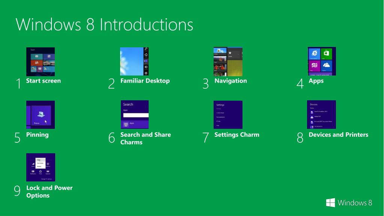Select the Navigation thumbnail image
This screenshot has height=216, width=384.
[228, 62]
